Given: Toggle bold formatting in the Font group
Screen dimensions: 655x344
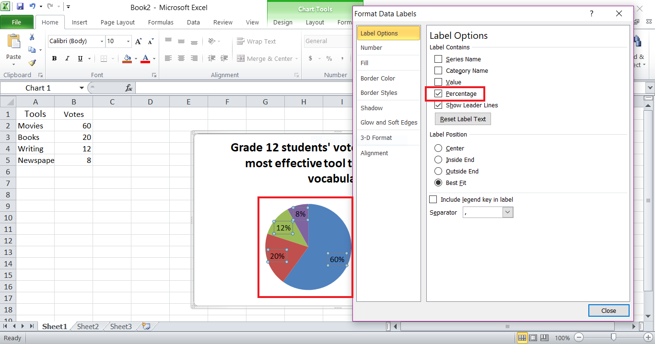Looking at the screenshot, I should (x=54, y=58).
